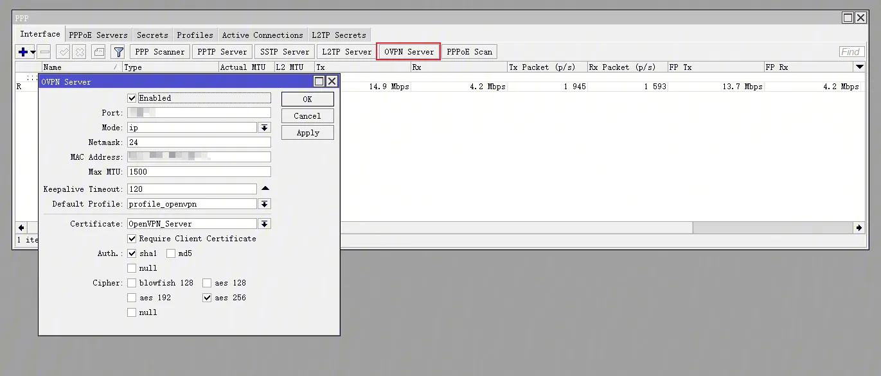Click the blue plus Add icon
881x376 pixels.
point(23,52)
